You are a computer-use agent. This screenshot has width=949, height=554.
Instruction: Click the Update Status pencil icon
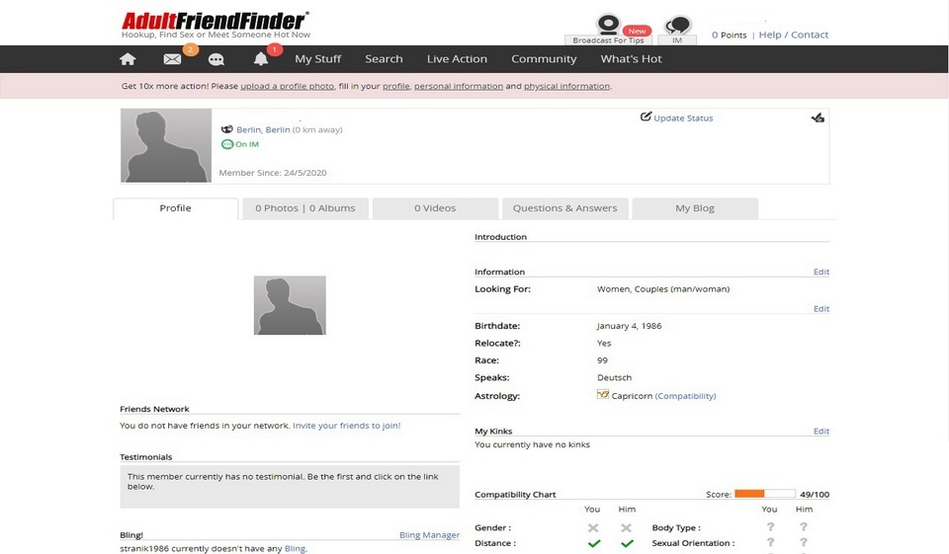pos(646,117)
